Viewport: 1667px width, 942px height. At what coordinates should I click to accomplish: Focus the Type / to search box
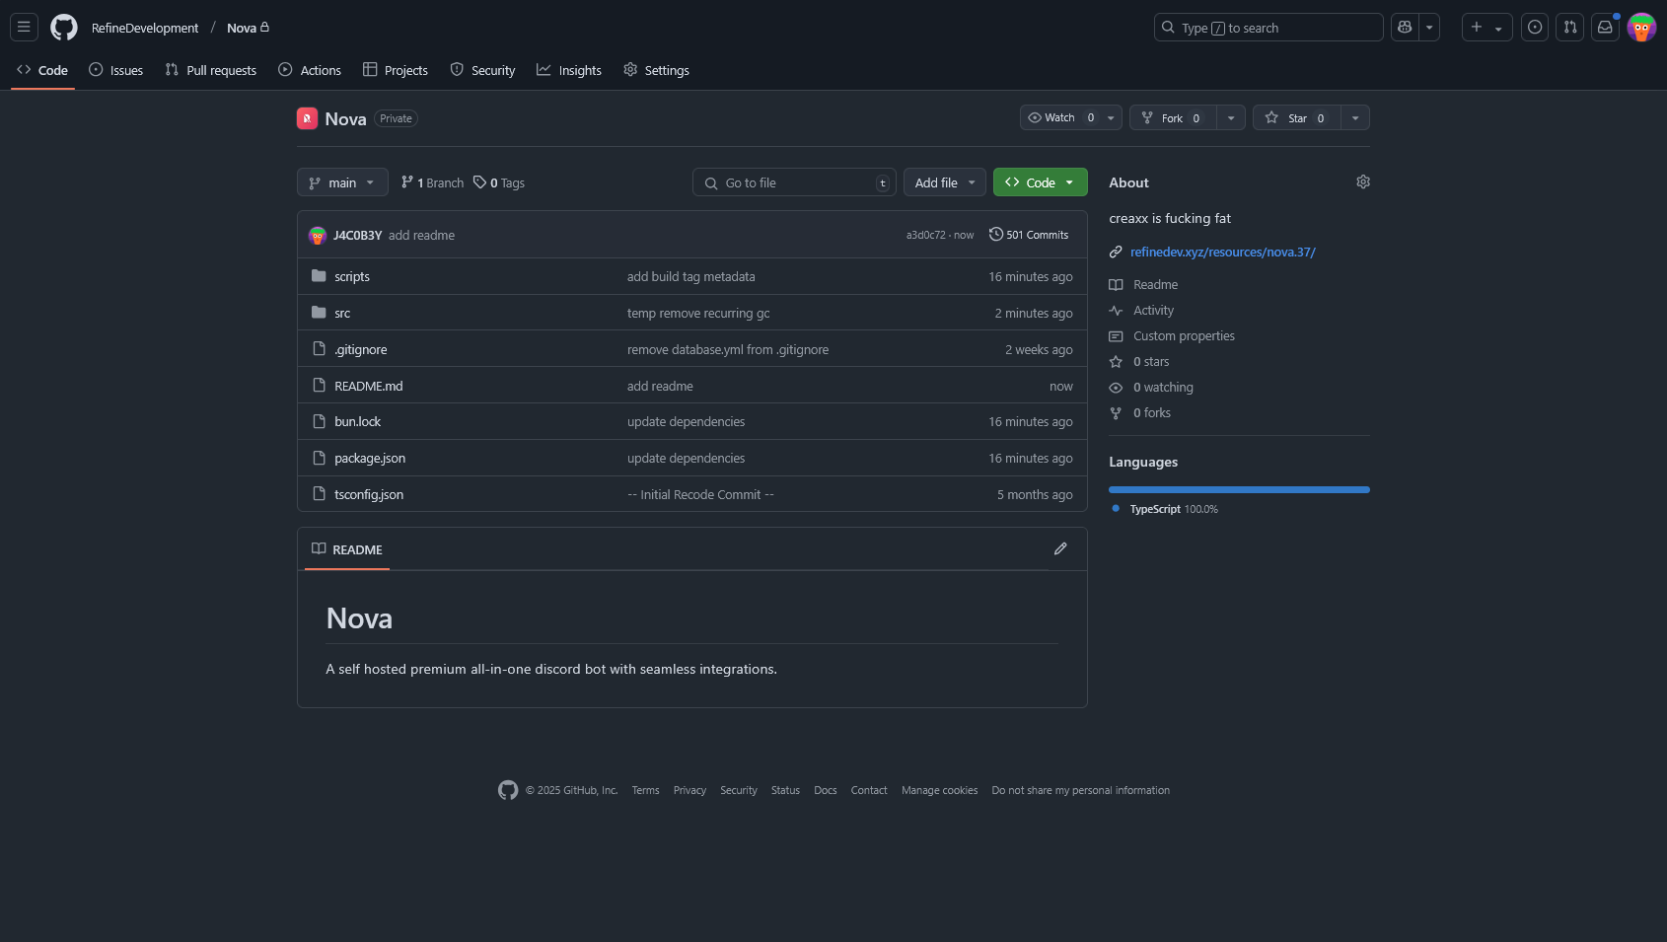[1268, 28]
